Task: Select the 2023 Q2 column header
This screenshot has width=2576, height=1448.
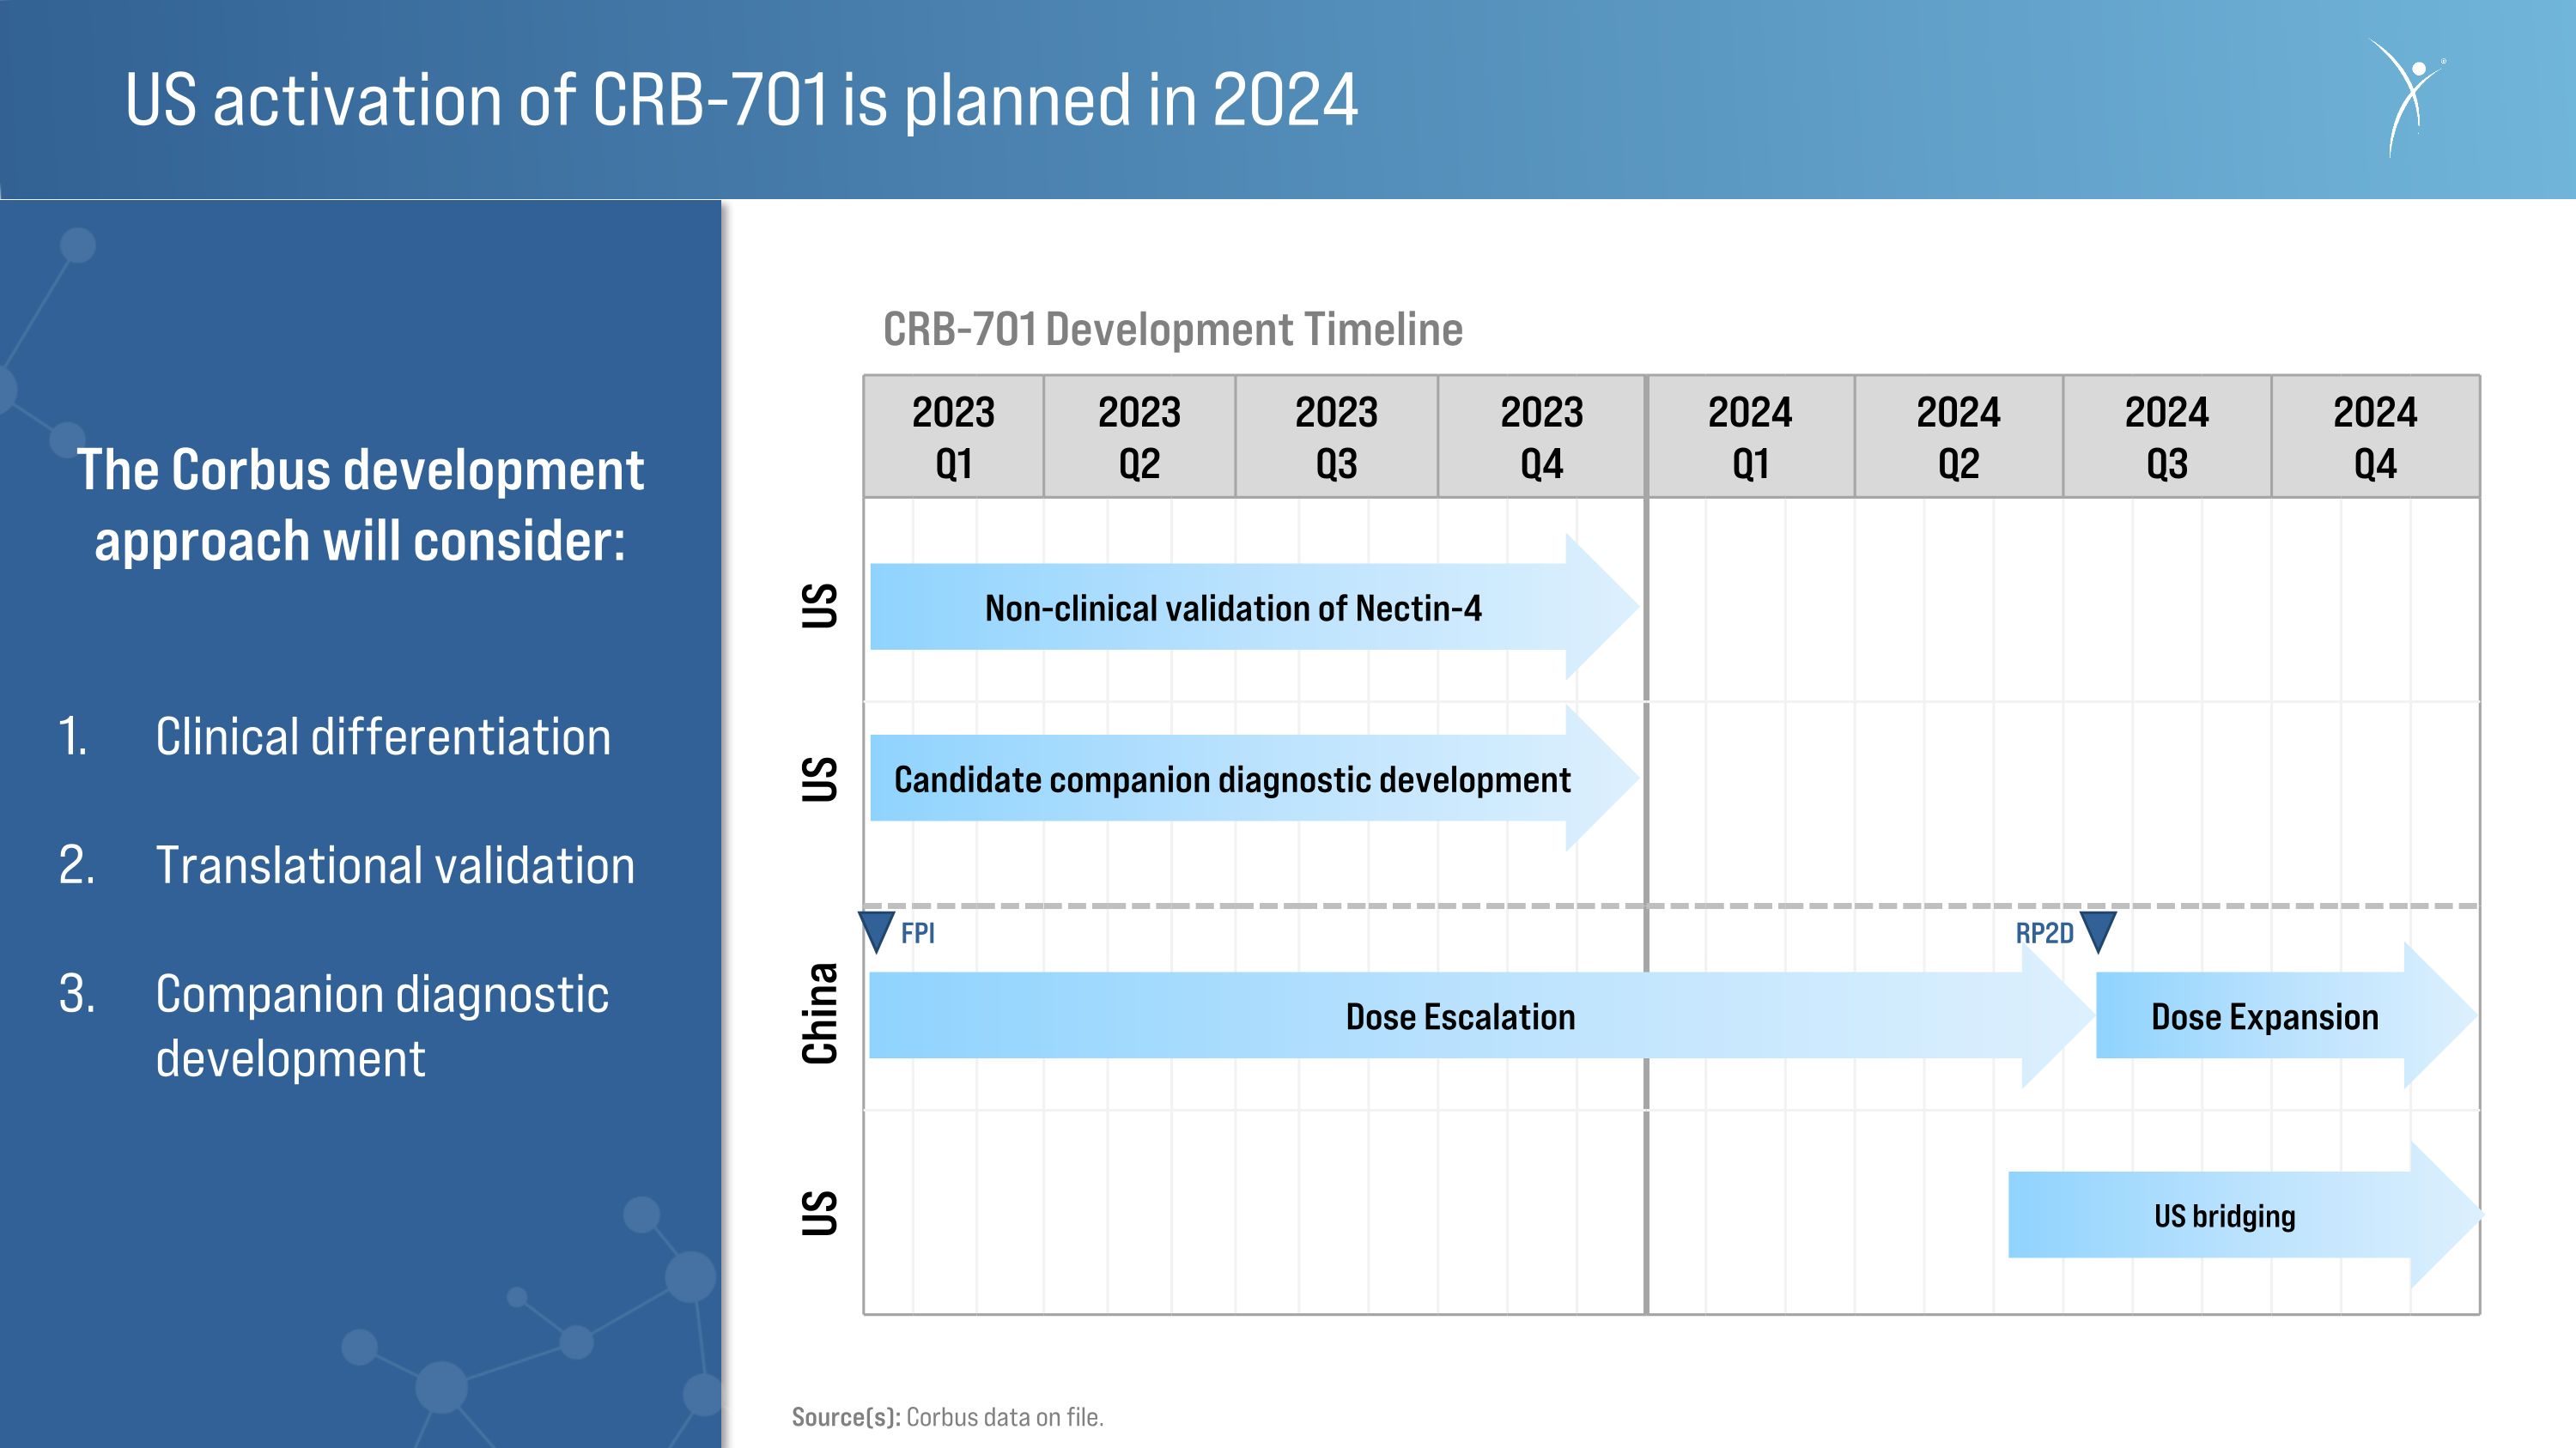Action: click(1139, 437)
